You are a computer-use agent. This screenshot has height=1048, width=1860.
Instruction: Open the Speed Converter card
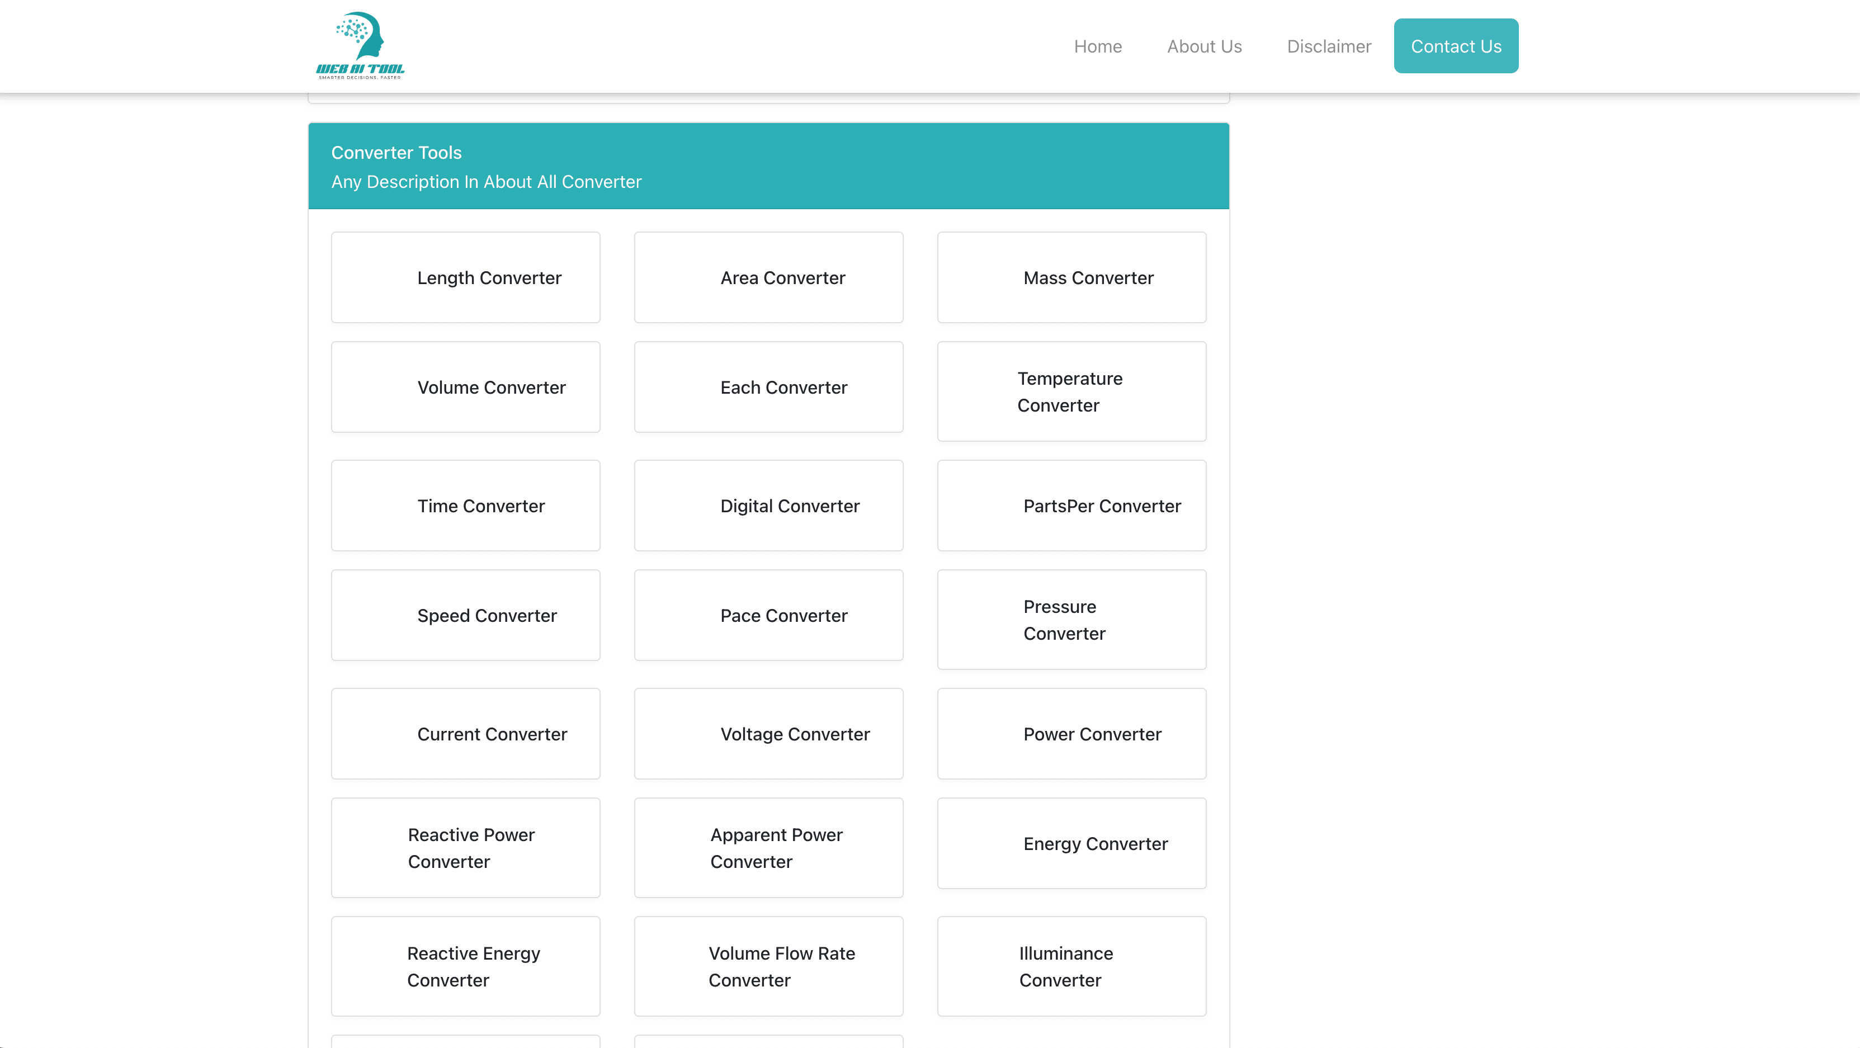pos(466,615)
